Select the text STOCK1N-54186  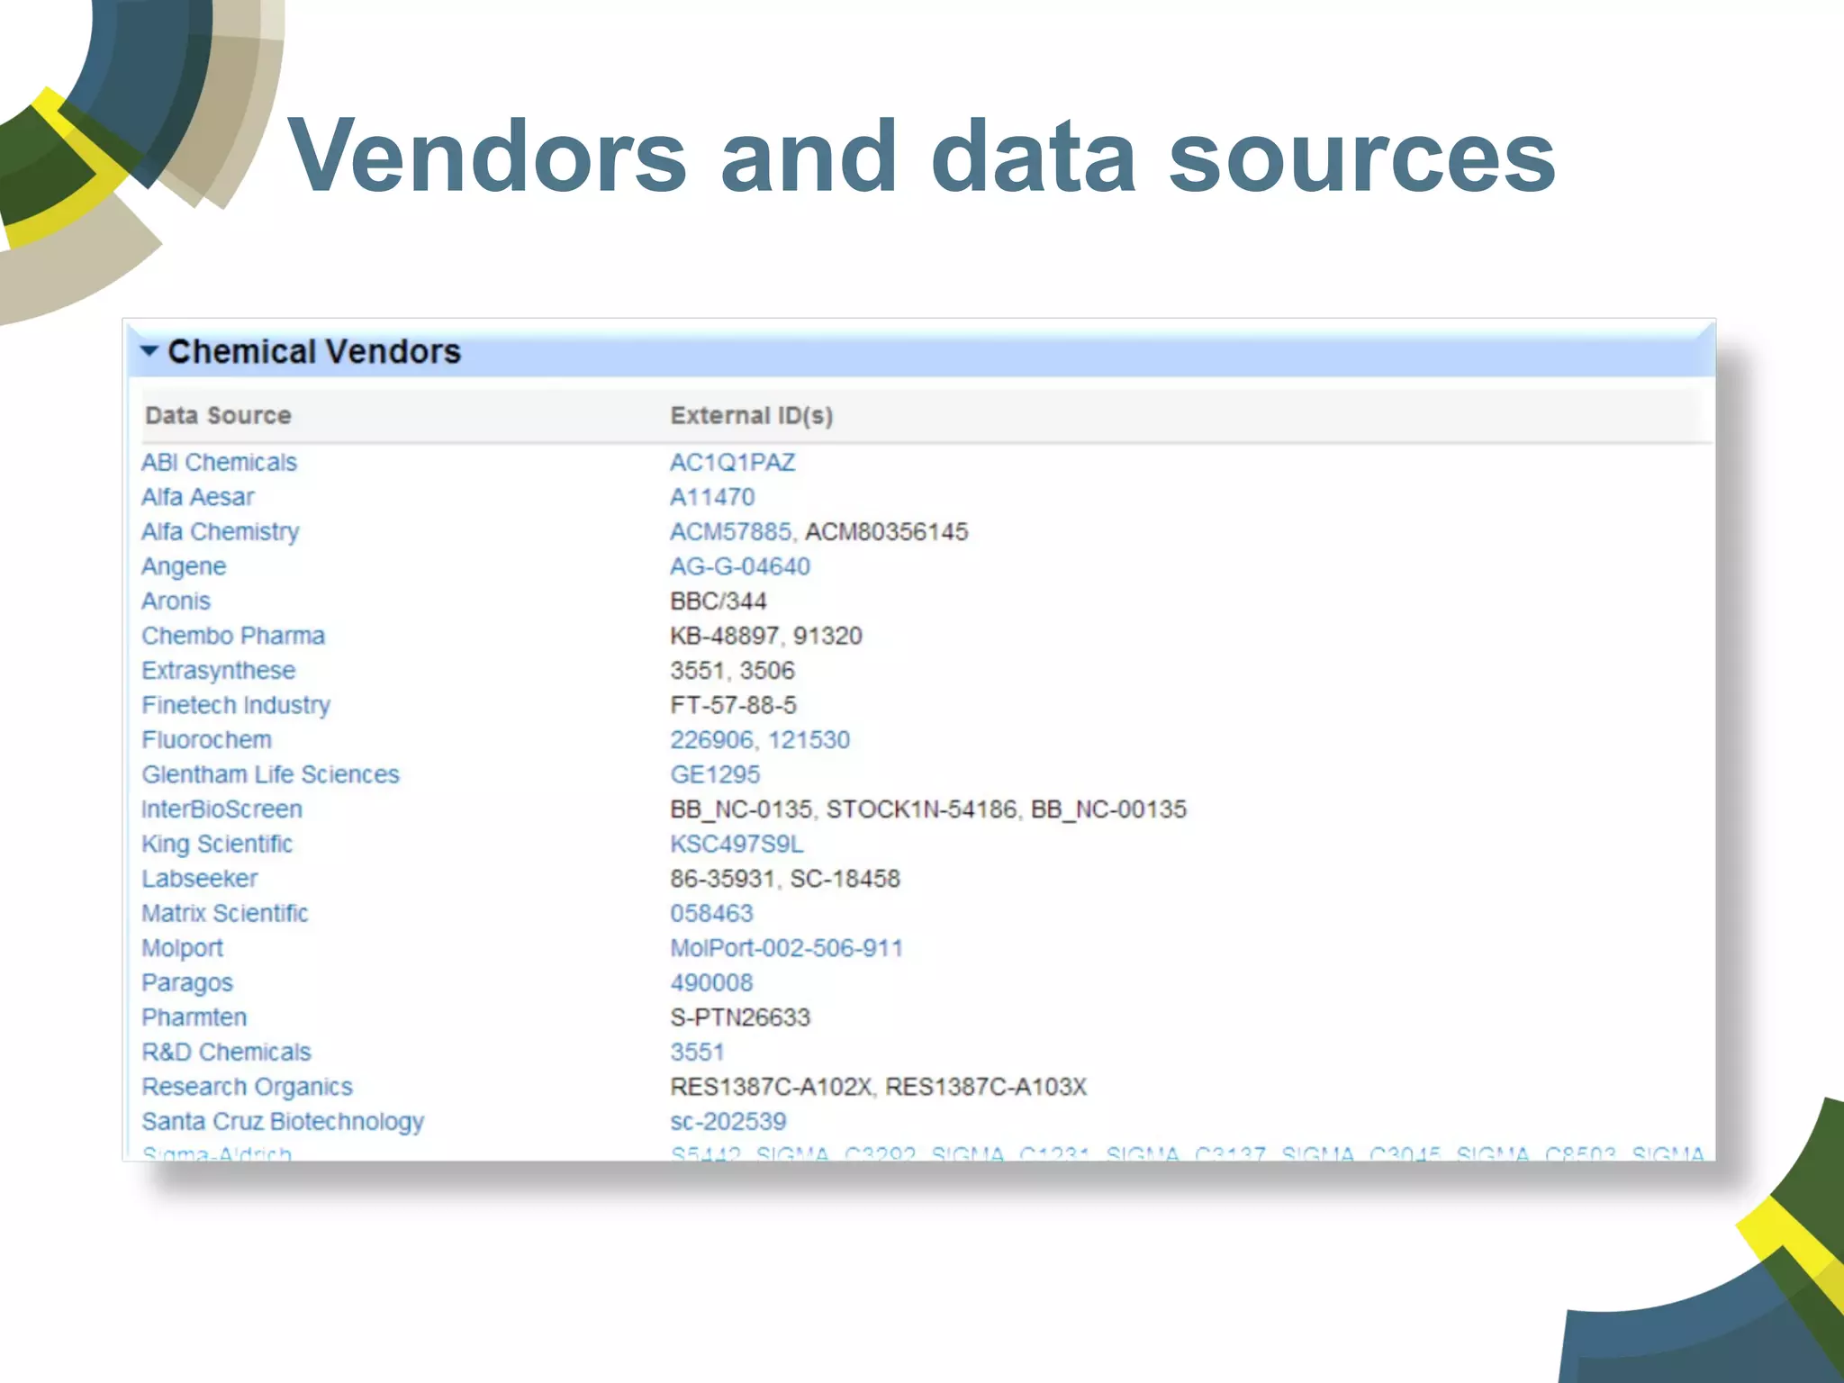pos(922,809)
